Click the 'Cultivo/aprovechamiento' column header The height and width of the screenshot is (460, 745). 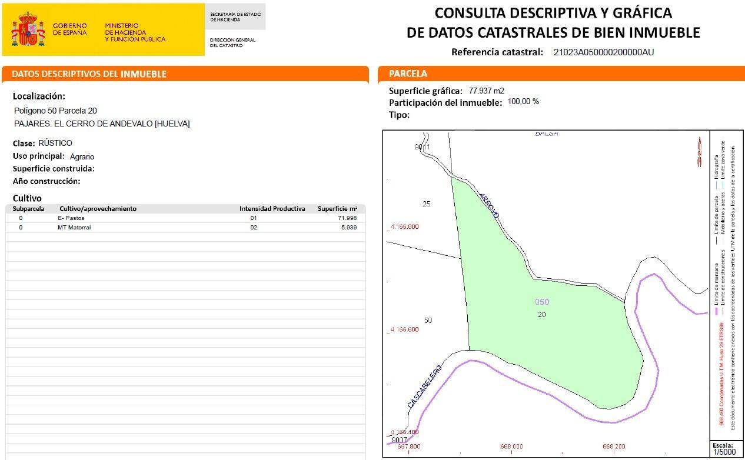[98, 209]
